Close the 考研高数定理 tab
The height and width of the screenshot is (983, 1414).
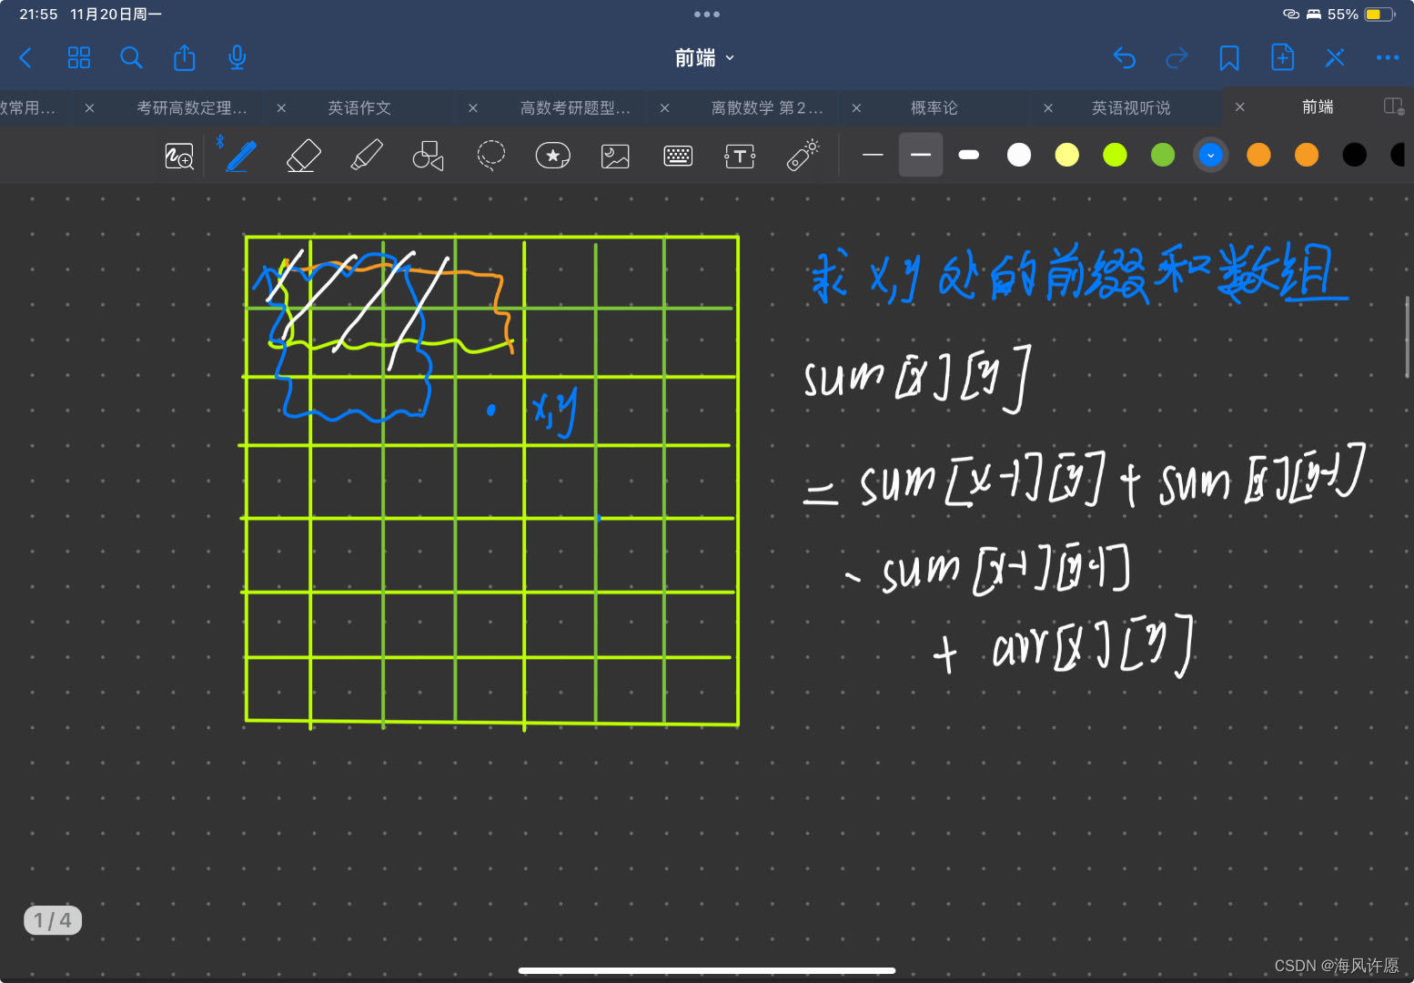point(89,107)
